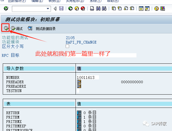
Task: Open 测试数据目录 test data directory
Action: [x=45, y=29]
